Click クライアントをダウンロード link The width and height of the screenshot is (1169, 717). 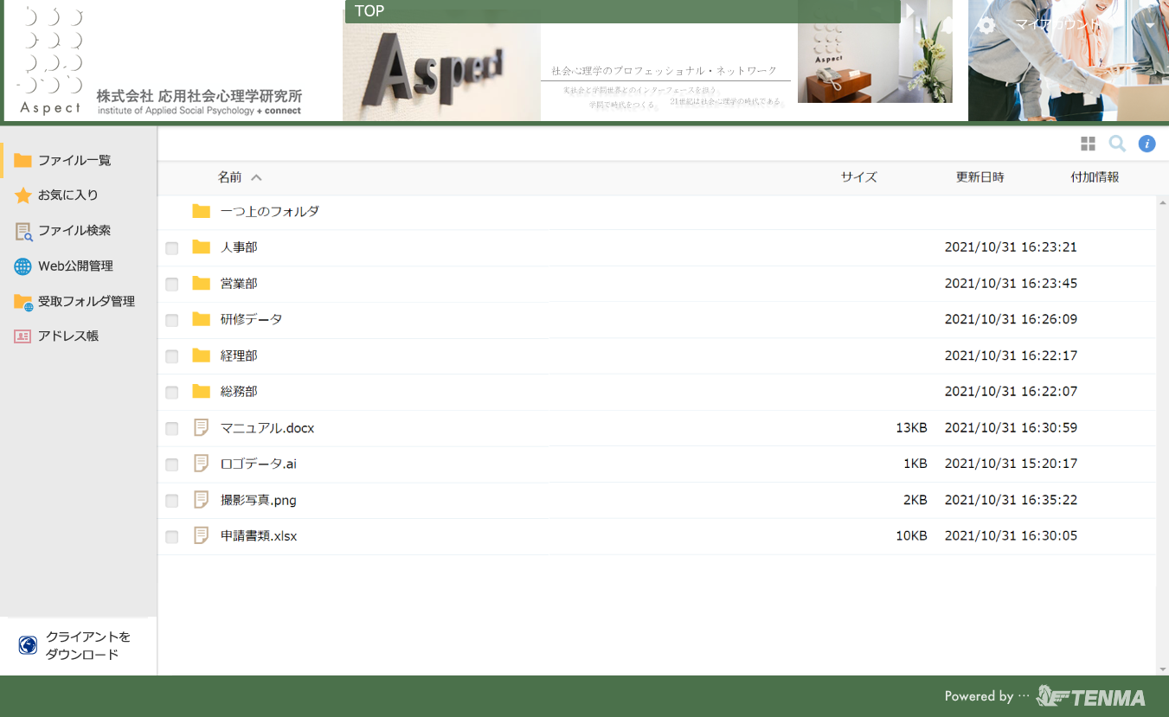pos(87,645)
